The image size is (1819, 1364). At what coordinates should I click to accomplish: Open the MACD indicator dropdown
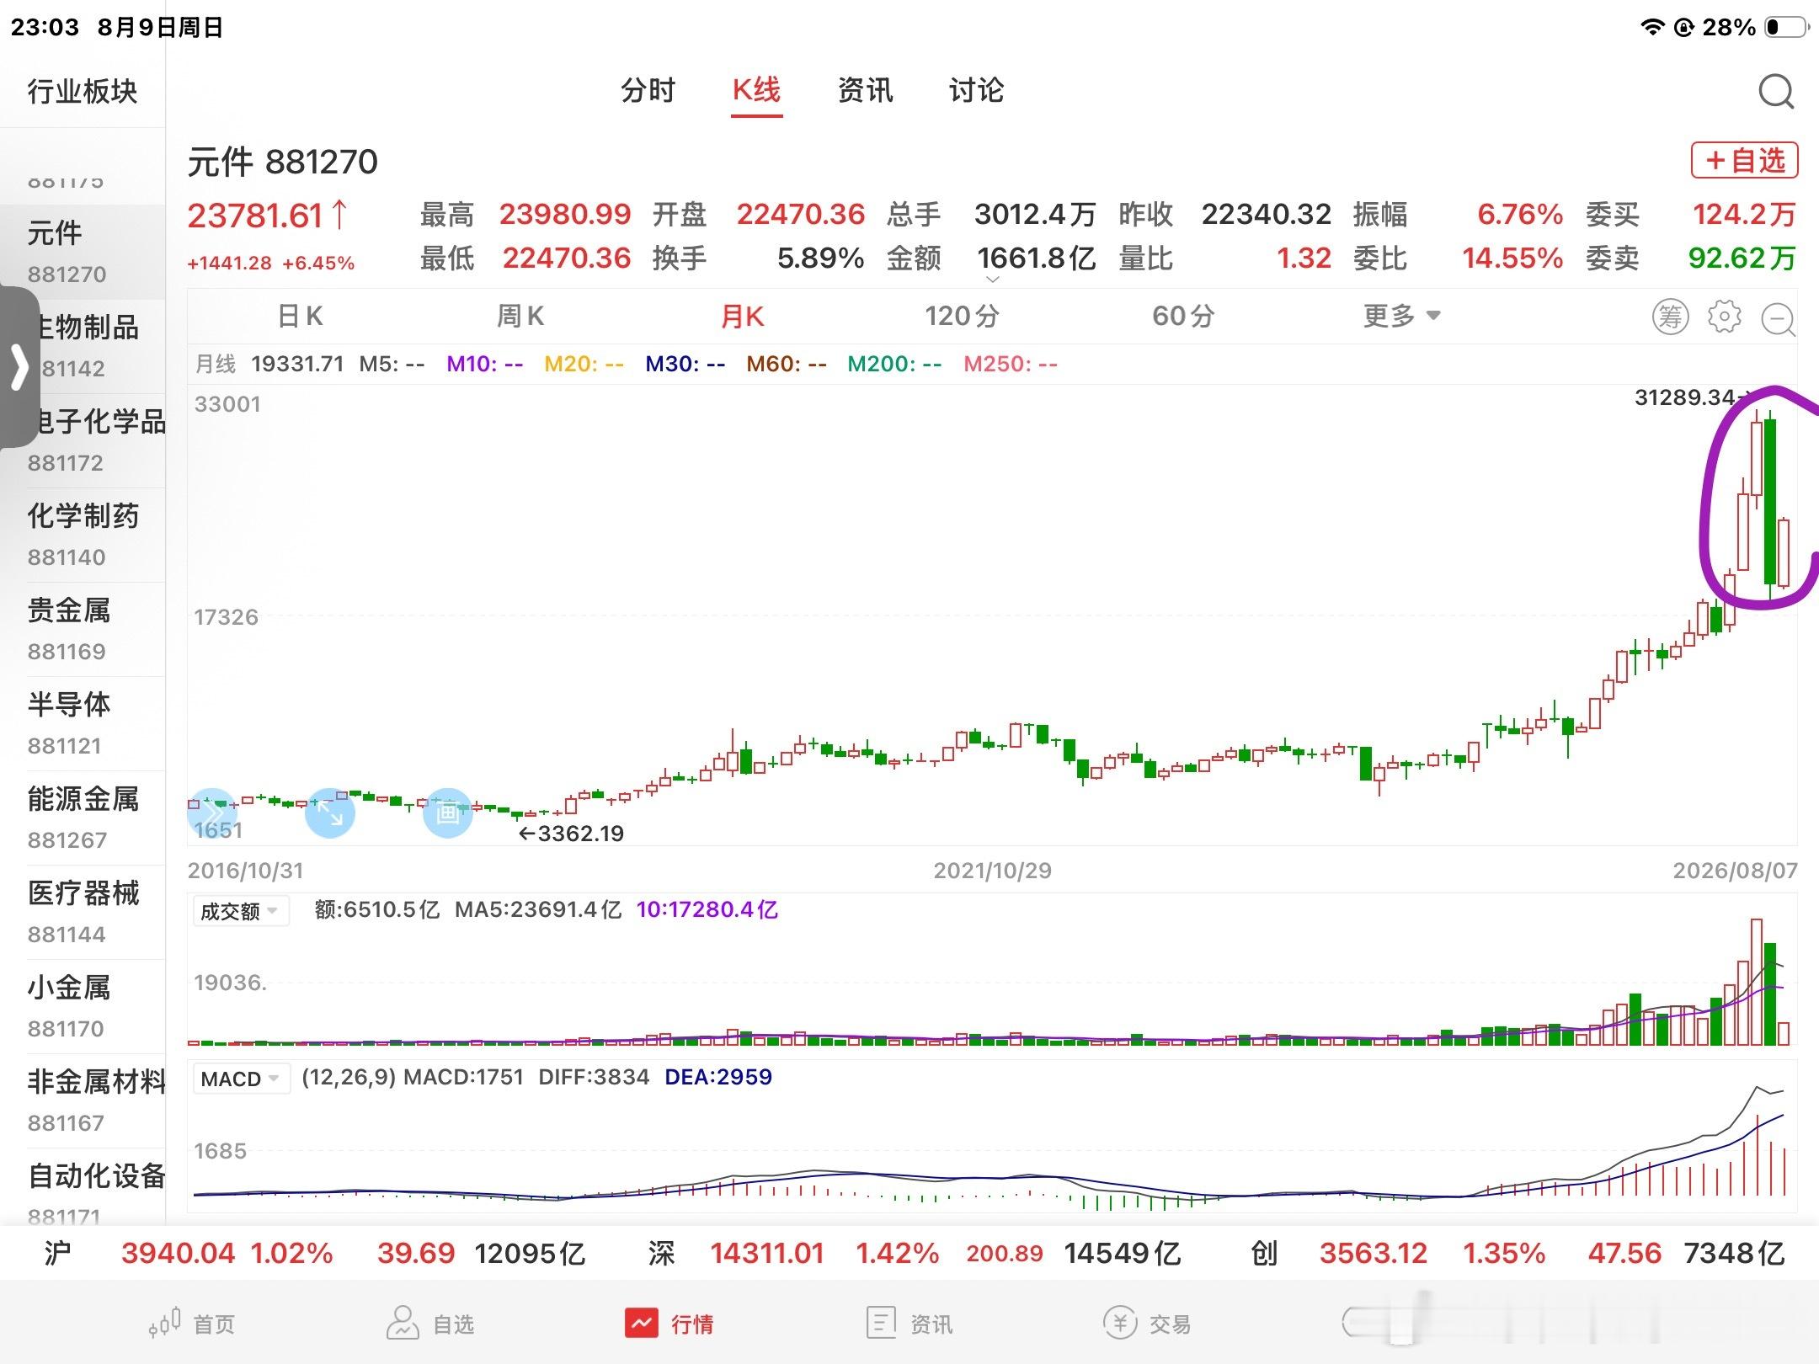click(x=241, y=1079)
